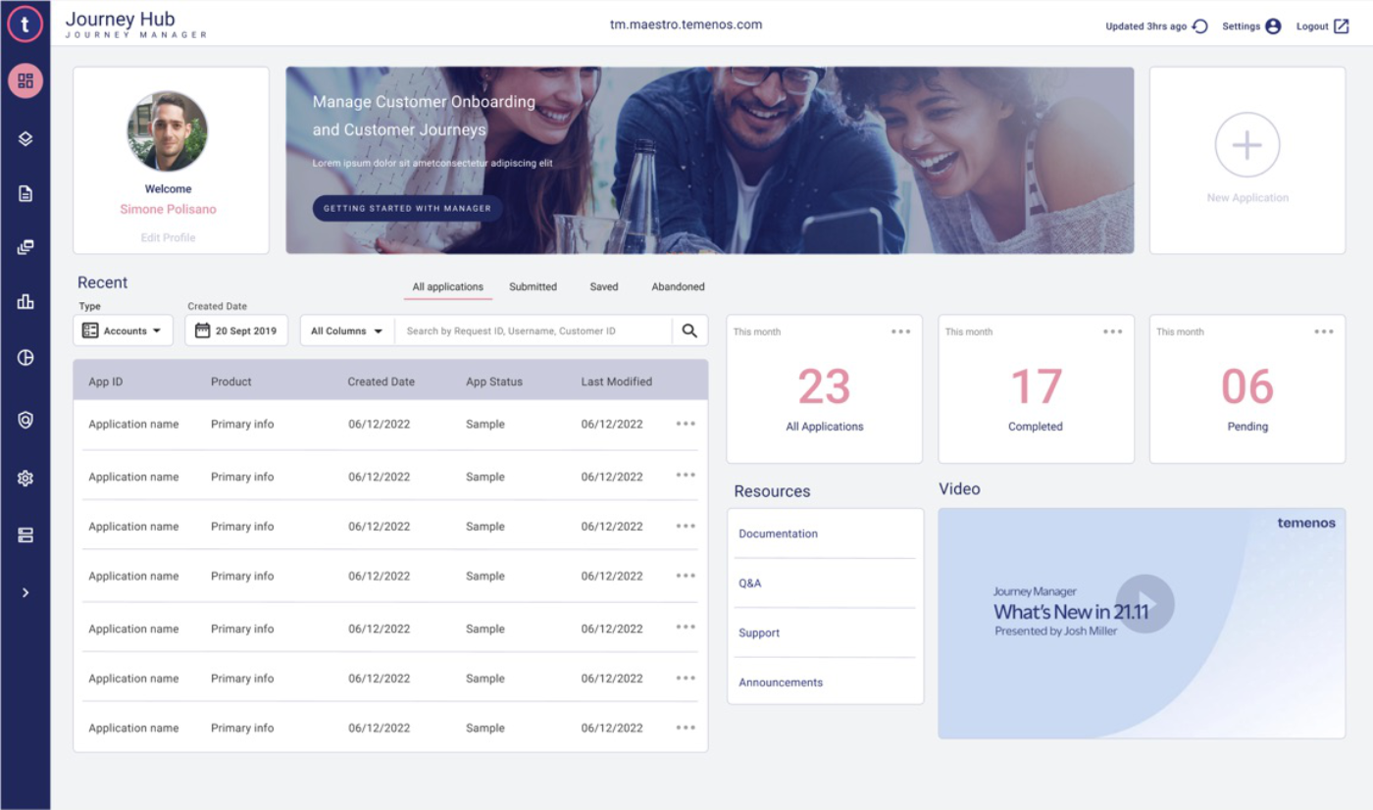This screenshot has height=810, width=1373.
Task: Click the three-dot menu on the Pending card
Action: (x=1324, y=331)
